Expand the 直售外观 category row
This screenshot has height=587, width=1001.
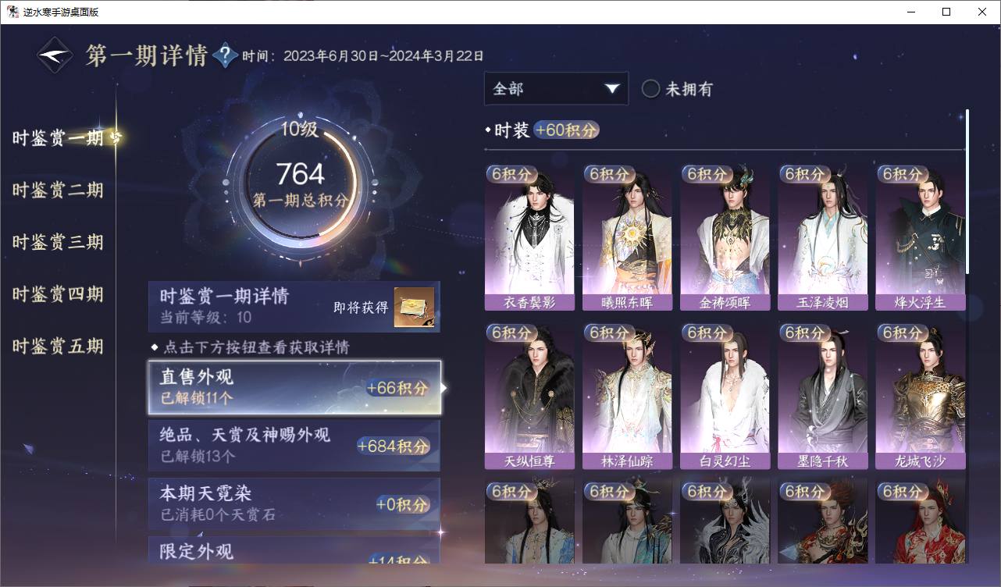pyautogui.click(x=294, y=387)
